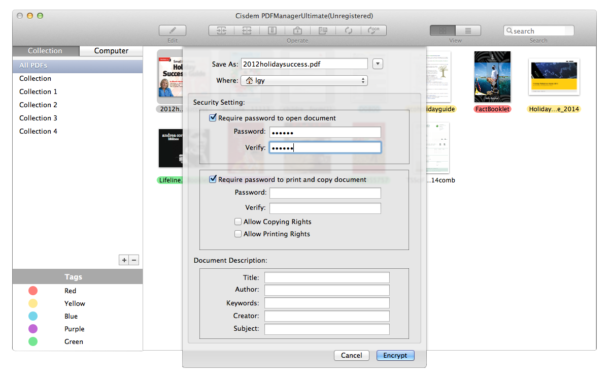Click the pencil Edit toolbar icon
611x375 pixels.
[x=173, y=30]
